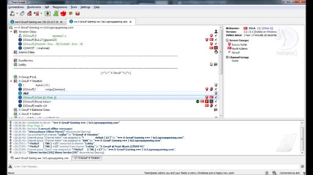The width and height of the screenshot is (313, 175).
Task: Open the Help menu
Action: [97, 7]
